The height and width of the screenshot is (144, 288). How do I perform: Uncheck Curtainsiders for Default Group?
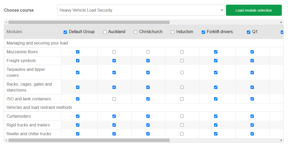pyautogui.click(x=78, y=116)
